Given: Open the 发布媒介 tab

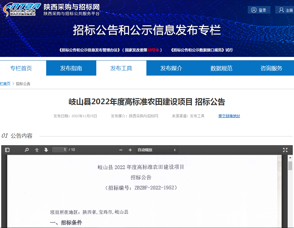Looking at the screenshot, I should (171, 68).
